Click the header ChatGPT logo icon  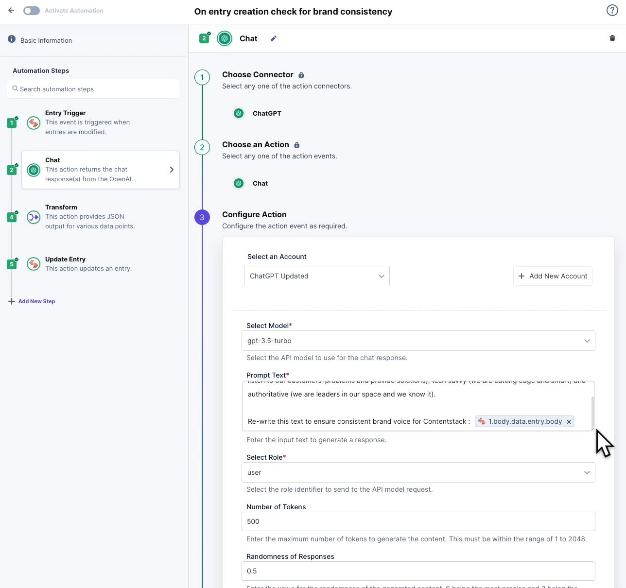coord(225,38)
